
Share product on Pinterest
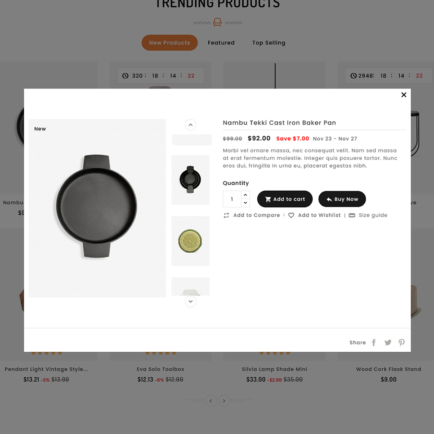click(x=401, y=343)
